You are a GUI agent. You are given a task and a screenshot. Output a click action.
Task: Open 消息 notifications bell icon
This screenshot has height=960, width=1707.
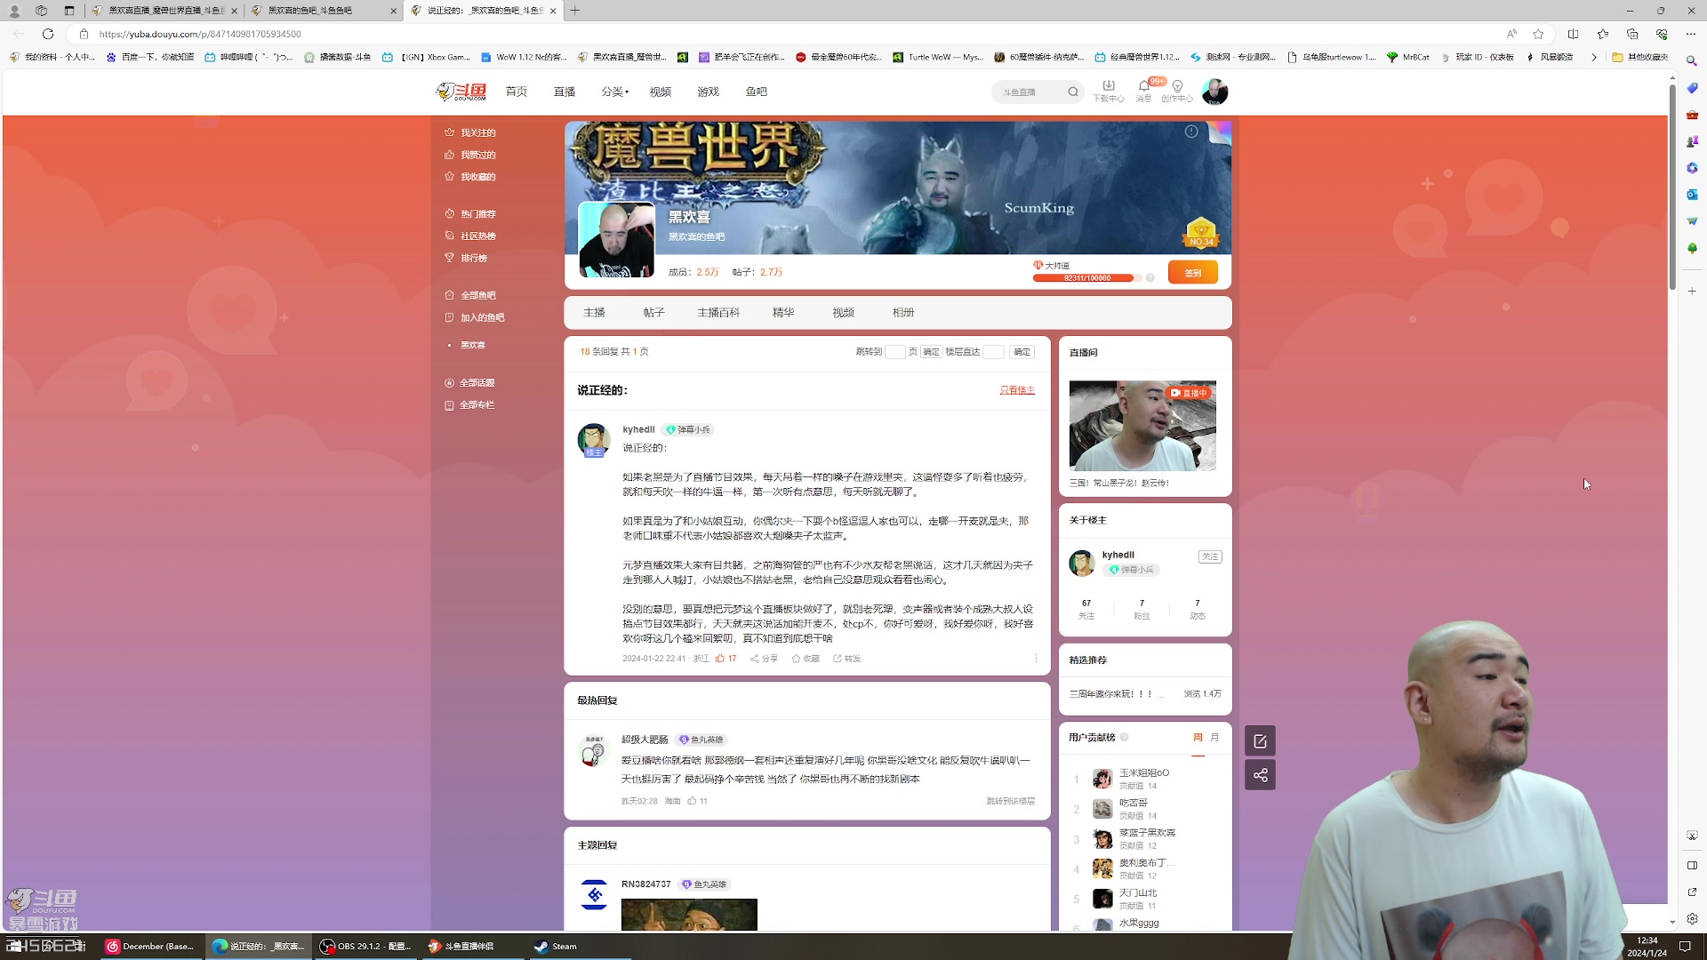click(1144, 90)
